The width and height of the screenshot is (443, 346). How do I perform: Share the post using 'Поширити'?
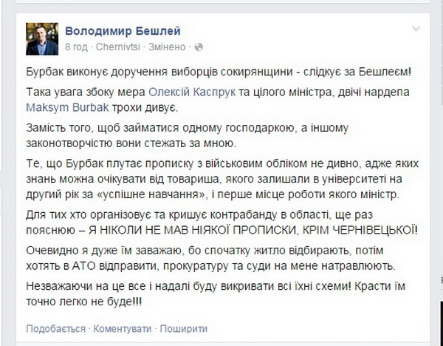(x=180, y=328)
